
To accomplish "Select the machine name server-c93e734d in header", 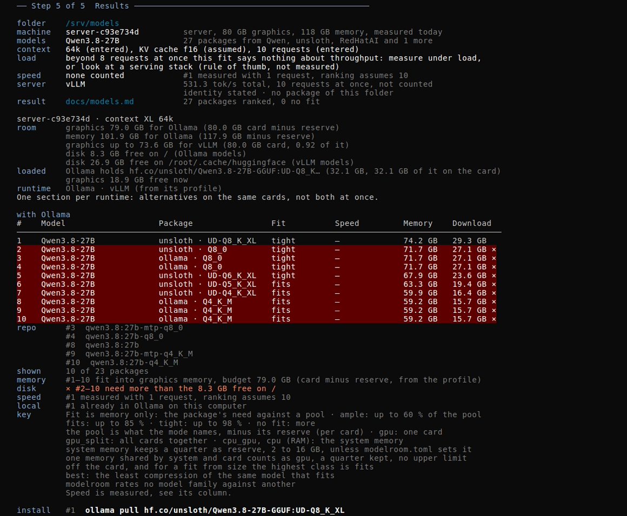I will [x=102, y=32].
